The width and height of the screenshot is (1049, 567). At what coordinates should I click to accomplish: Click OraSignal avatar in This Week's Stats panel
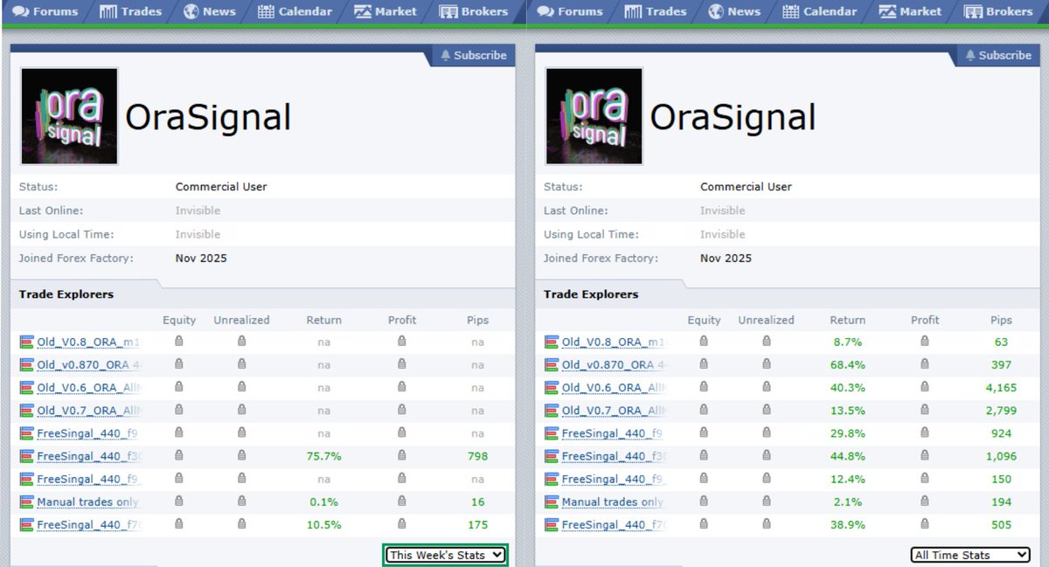tap(69, 116)
